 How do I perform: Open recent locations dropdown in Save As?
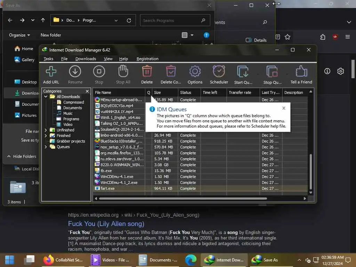pos(33,20)
